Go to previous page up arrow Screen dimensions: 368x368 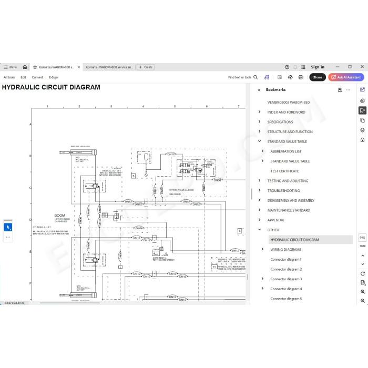(x=363, y=255)
